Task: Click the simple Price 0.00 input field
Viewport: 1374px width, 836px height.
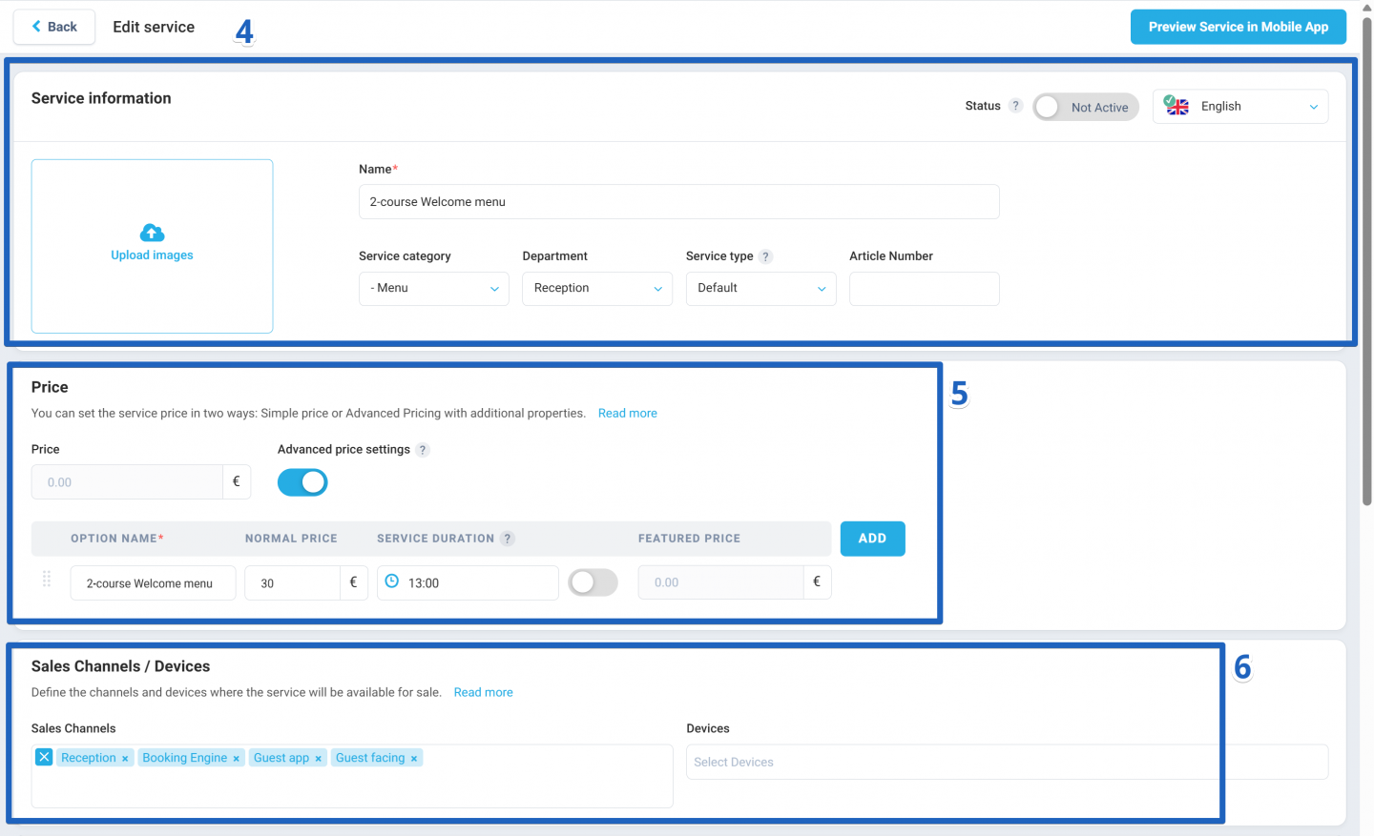Action: 127,482
